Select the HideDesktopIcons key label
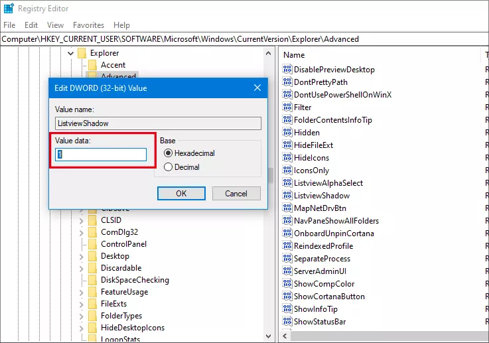 coord(133,328)
